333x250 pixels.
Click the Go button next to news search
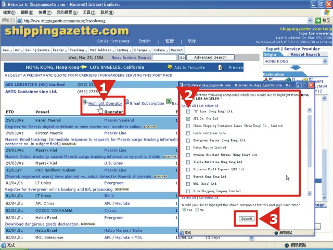[182, 57]
